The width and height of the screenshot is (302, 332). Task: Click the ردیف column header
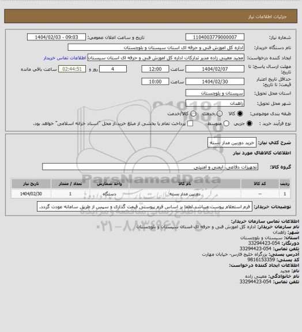285,183
